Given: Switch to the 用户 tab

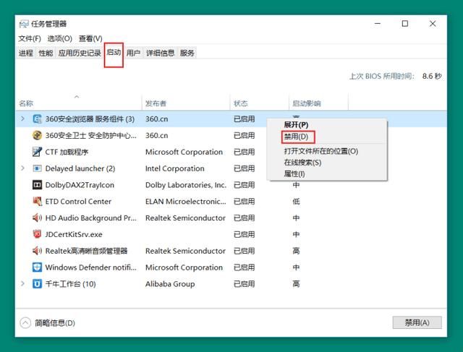Looking at the screenshot, I should [133, 53].
